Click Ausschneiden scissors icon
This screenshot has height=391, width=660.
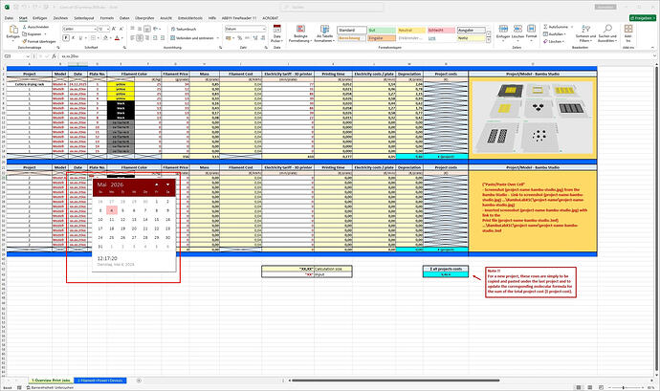25,27
